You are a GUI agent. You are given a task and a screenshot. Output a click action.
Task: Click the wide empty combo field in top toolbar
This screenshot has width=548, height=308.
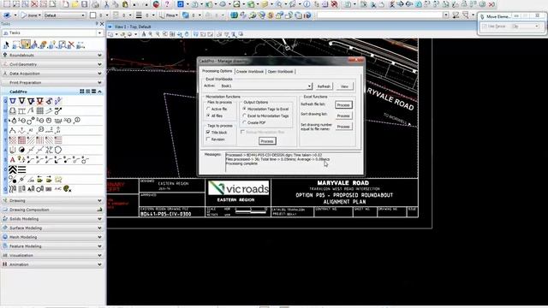[x=383, y=15]
